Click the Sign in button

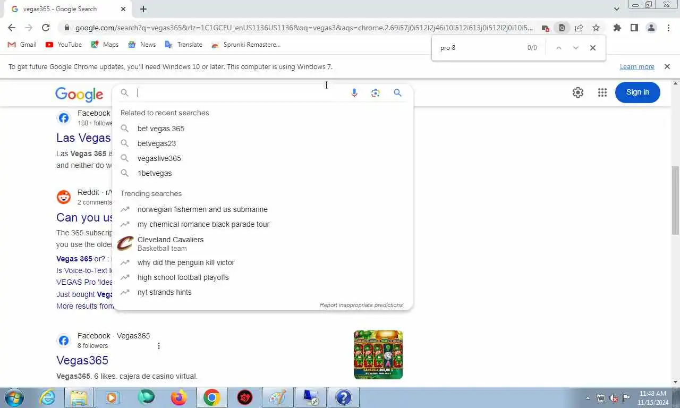point(637,92)
